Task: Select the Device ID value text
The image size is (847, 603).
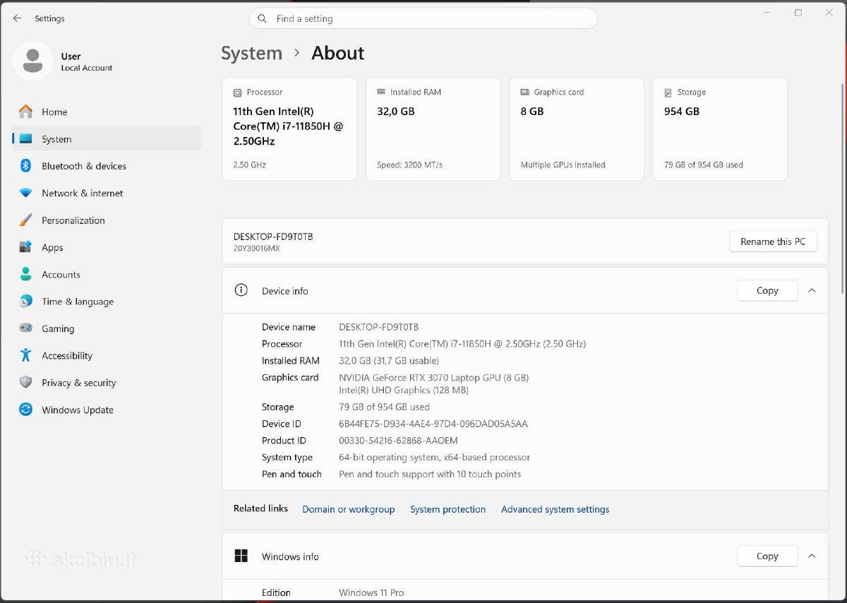Action: click(x=433, y=424)
